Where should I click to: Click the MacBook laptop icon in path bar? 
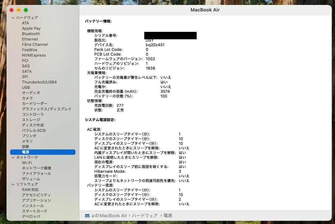click(x=87, y=216)
